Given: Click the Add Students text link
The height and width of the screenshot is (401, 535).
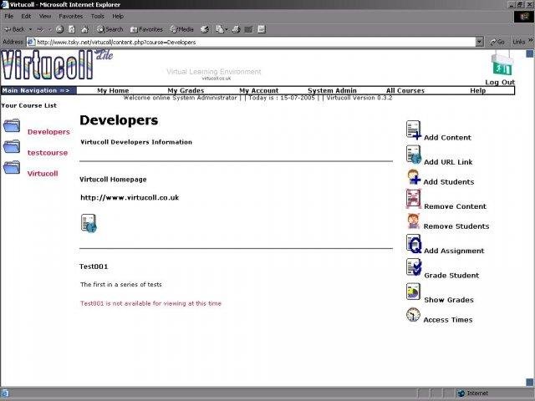Looking at the screenshot, I should (449, 182).
